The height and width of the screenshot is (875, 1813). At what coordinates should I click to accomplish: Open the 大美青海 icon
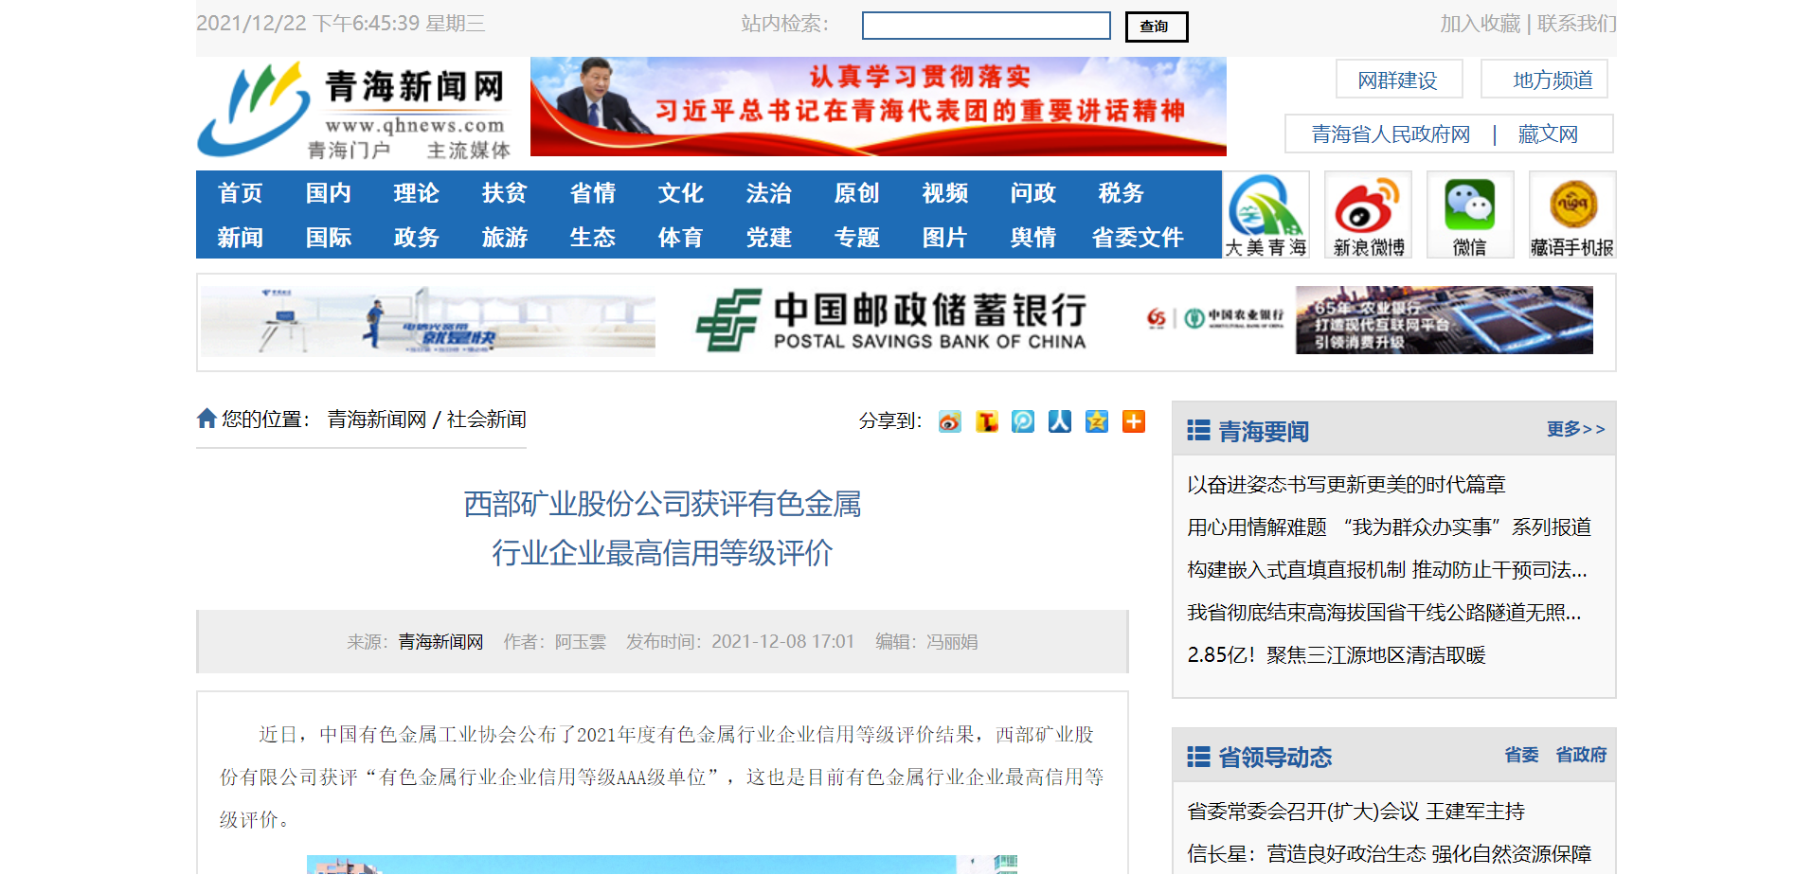[x=1266, y=215]
